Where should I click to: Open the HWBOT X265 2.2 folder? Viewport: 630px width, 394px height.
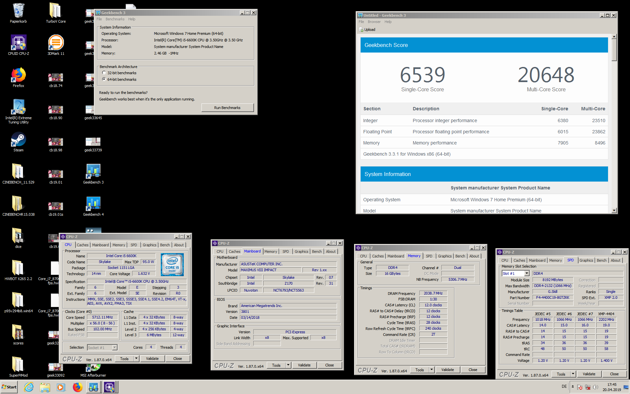18,271
